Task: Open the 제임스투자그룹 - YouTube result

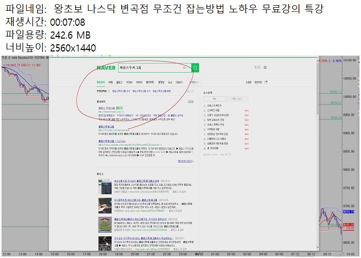Action: 112,141
